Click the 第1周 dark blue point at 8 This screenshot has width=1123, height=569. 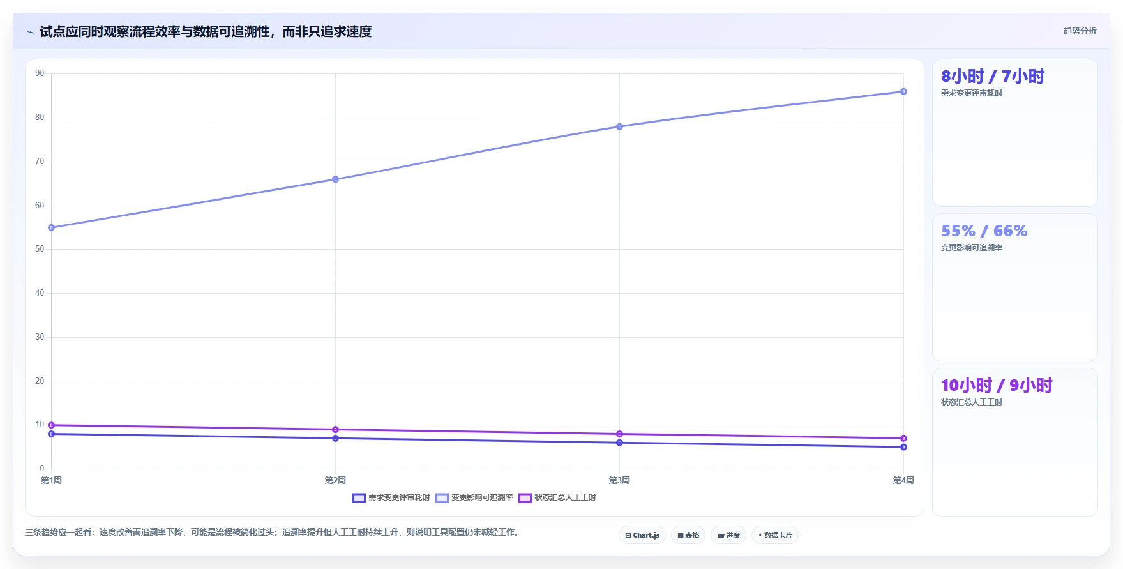pos(52,434)
